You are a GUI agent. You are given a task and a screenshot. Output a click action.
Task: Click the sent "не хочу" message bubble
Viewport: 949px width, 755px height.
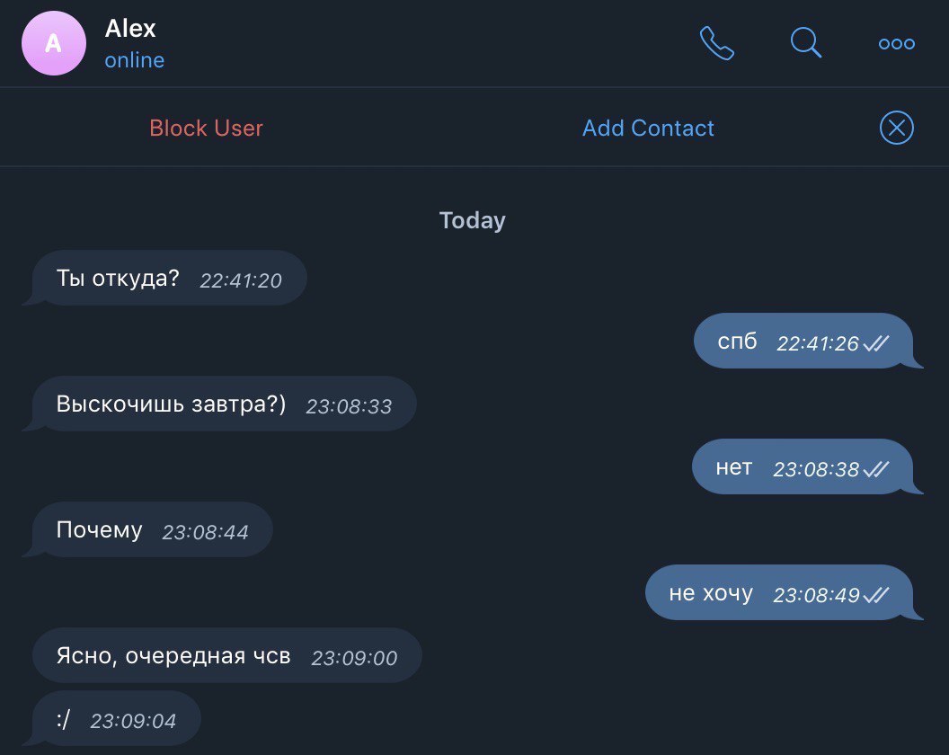pos(710,593)
